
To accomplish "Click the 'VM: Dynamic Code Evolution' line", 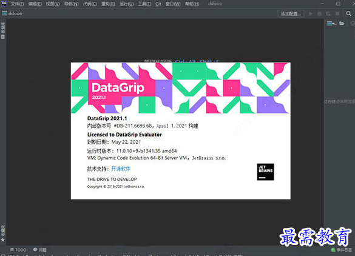I will point(157,158).
